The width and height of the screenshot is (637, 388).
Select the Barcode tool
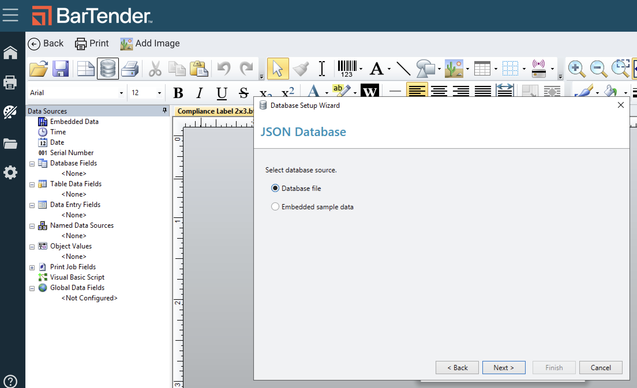pos(347,69)
